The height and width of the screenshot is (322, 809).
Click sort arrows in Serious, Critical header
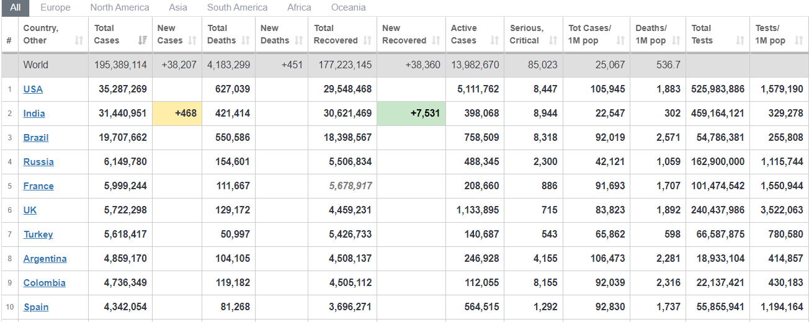pos(553,40)
